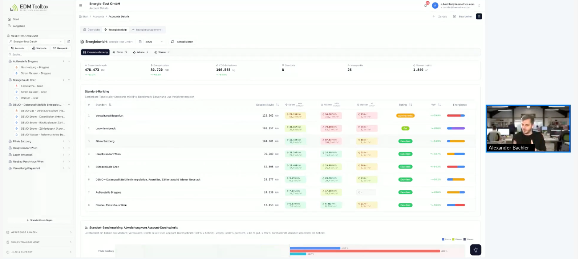Switch to the Energiemanagement+ tab
579x259 pixels.
point(147,30)
